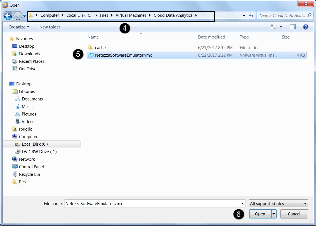Screen dimensions: 316x226
Task: Select the Pictures library
Action: click(x=29, y=114)
